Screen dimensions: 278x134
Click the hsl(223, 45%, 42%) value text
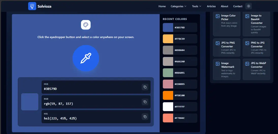60,119
